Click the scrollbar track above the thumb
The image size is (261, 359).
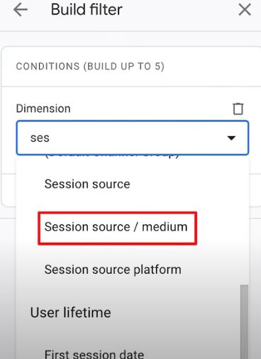coord(244,220)
